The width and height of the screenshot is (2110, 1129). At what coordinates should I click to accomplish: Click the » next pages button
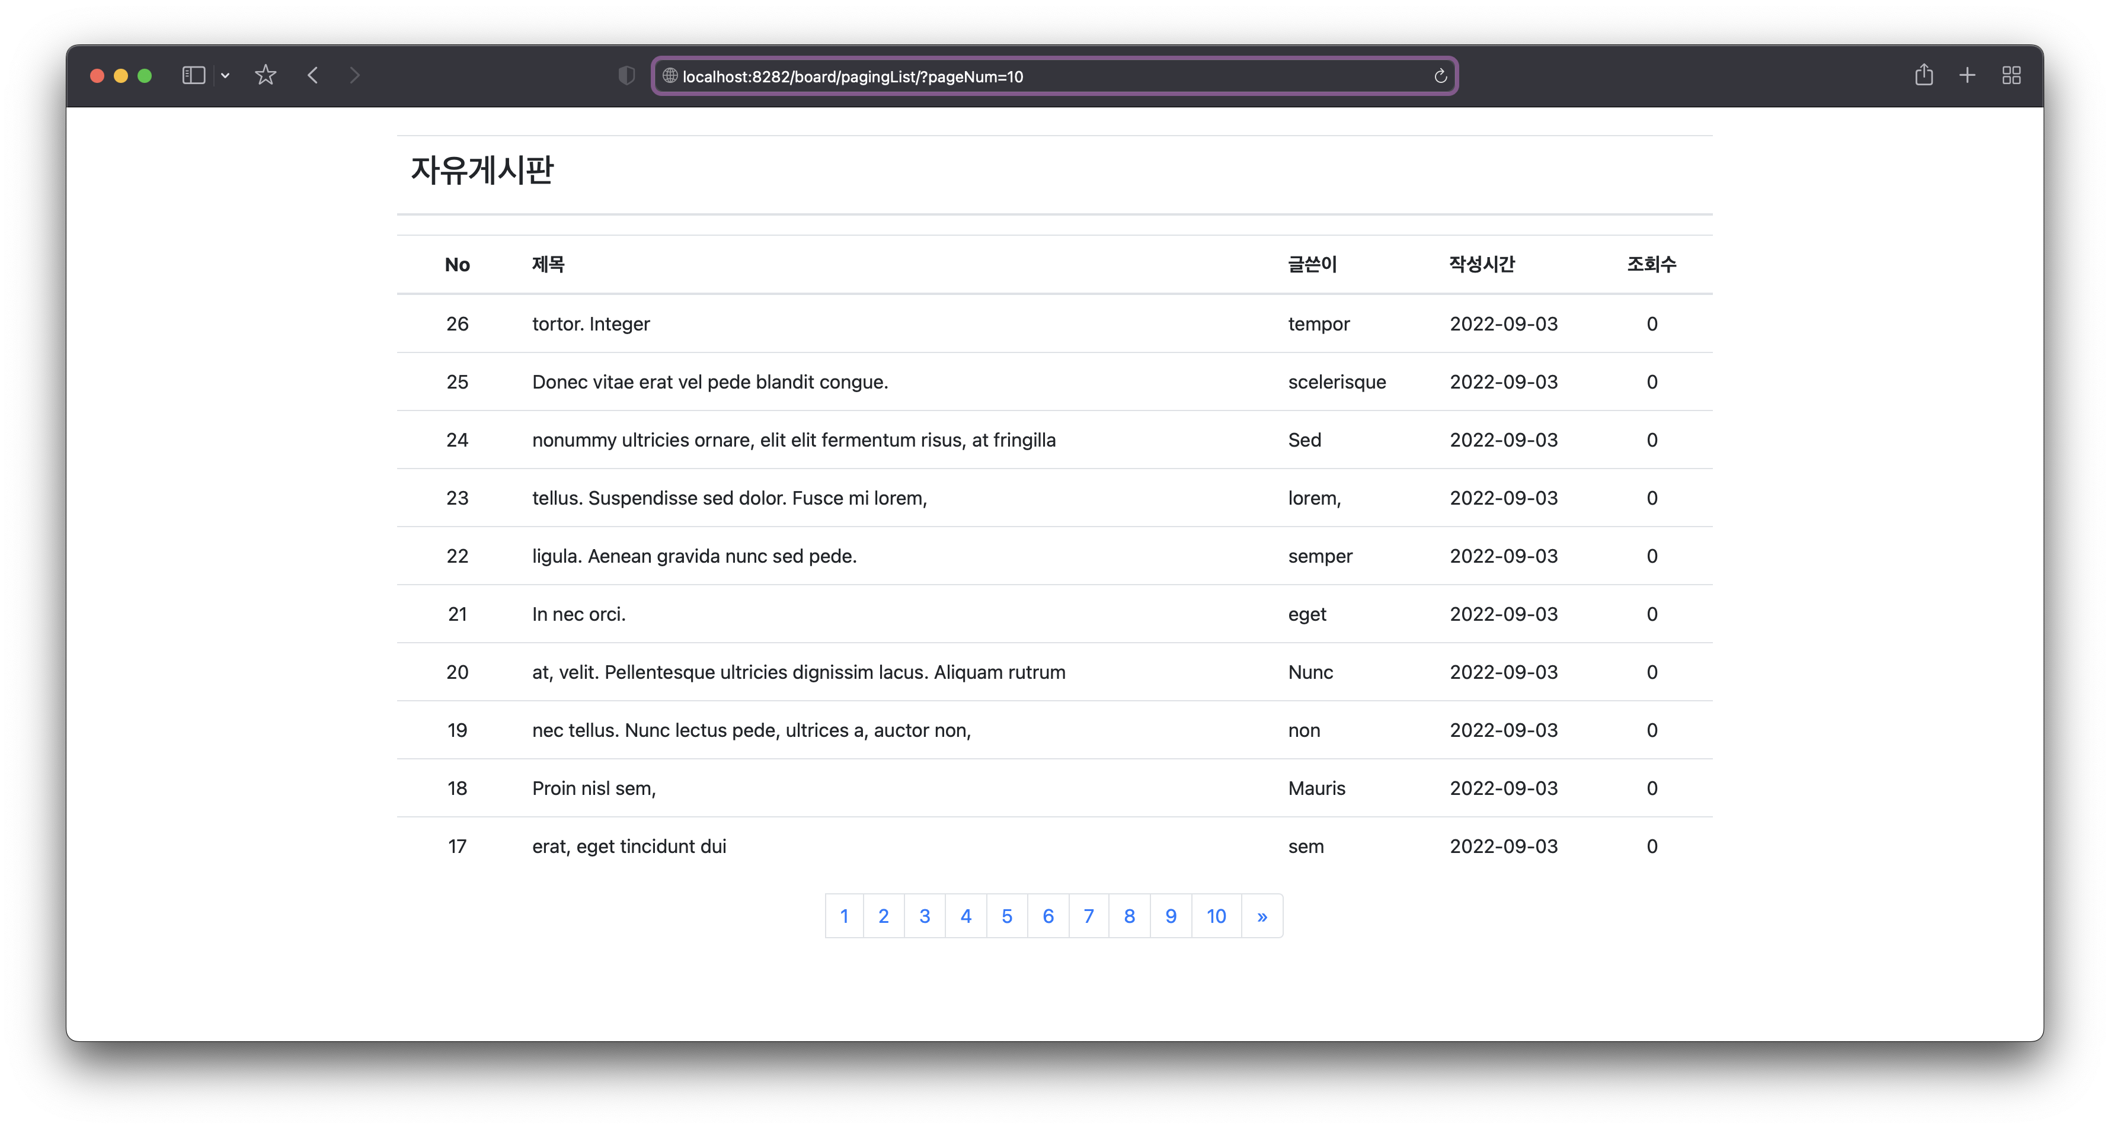click(x=1262, y=916)
